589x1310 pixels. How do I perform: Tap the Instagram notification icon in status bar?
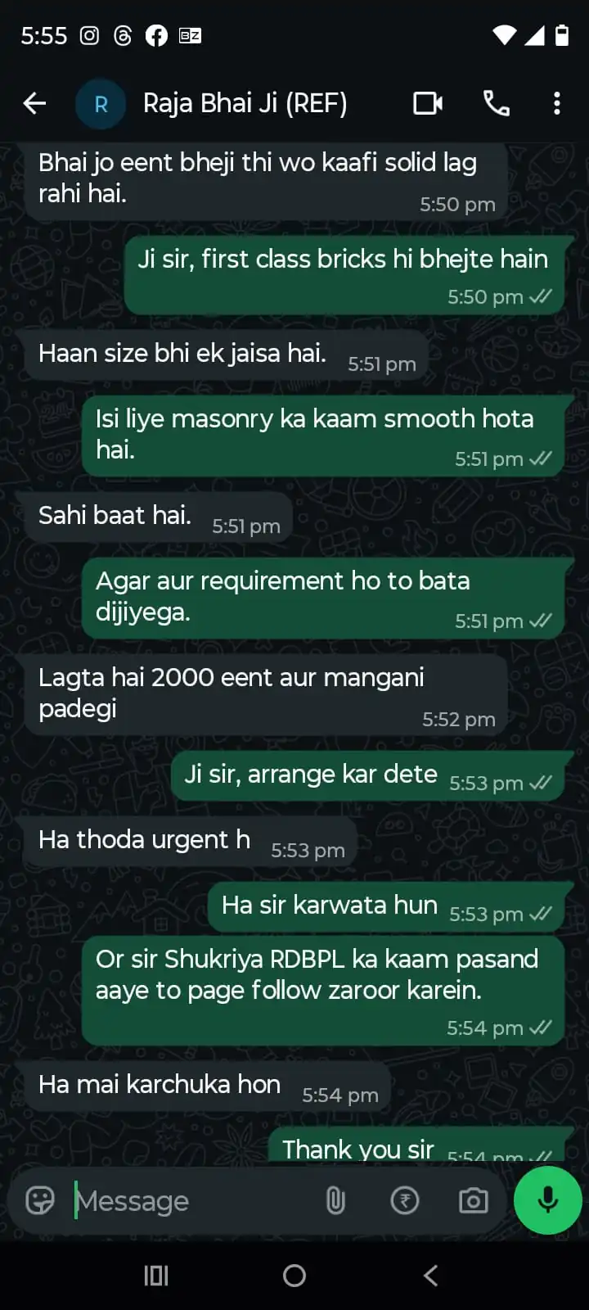pyautogui.click(x=89, y=35)
